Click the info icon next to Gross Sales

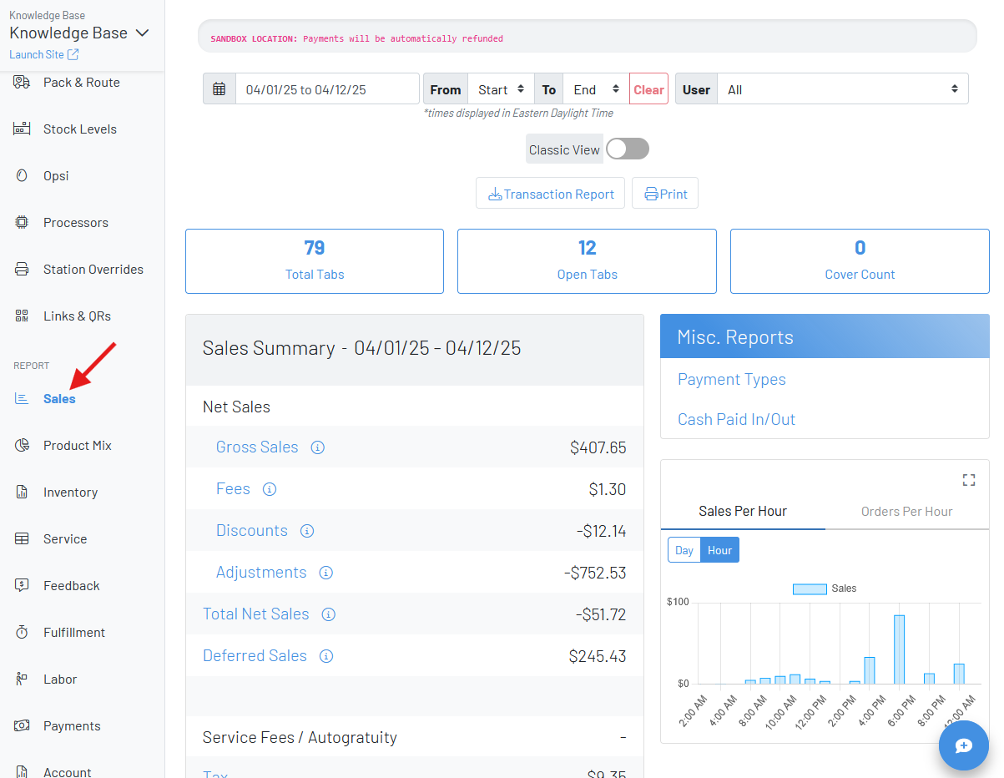[317, 447]
